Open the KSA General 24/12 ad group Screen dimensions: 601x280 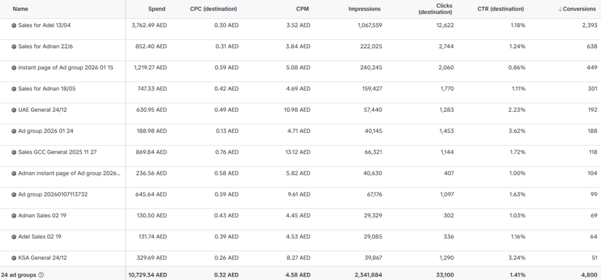(x=42, y=258)
